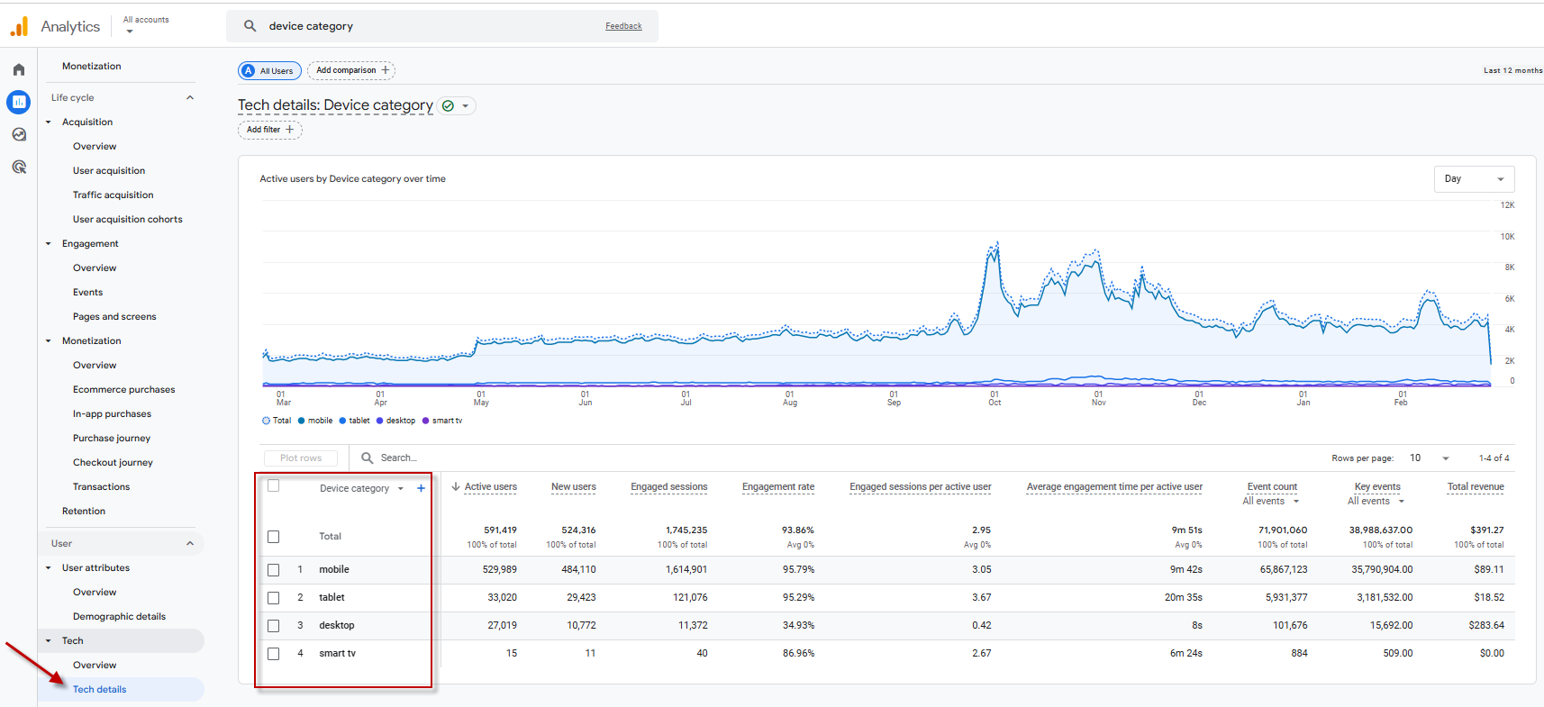The image size is (1544, 707).
Task: Click the report status check icon
Action: pyautogui.click(x=448, y=105)
